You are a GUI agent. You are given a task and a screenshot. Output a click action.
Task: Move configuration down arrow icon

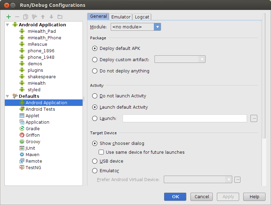tap(51, 17)
